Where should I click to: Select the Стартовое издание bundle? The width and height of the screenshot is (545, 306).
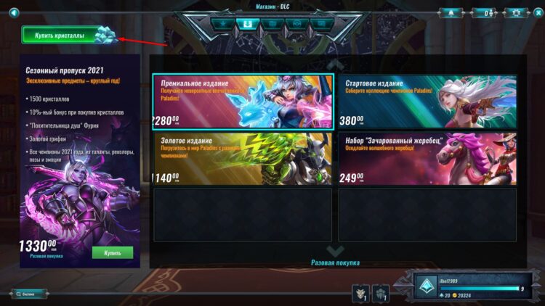[427, 102]
